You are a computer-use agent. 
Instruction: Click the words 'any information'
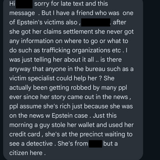[31, 41]
